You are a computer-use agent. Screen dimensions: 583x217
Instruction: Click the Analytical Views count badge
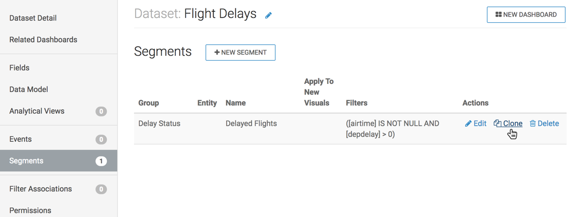click(x=101, y=111)
